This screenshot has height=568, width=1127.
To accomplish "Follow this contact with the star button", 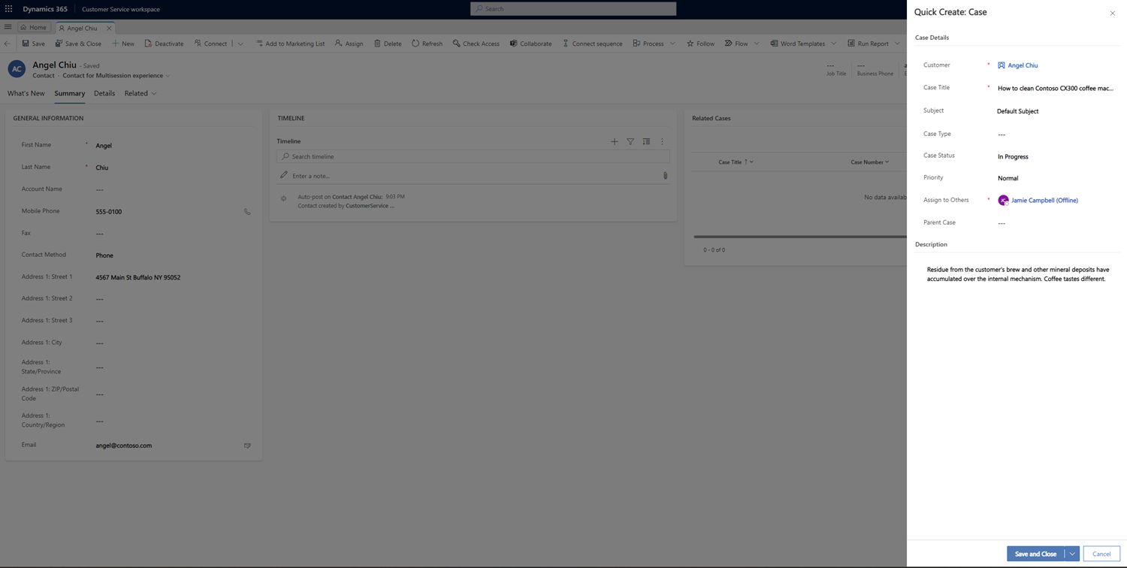I will [x=700, y=44].
